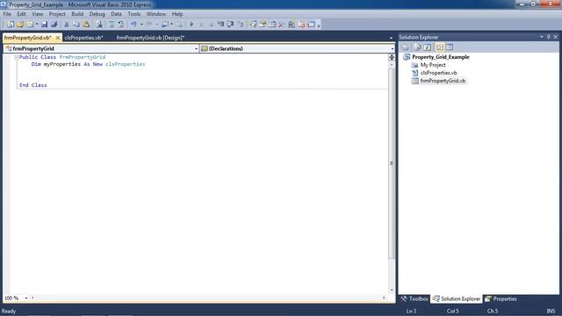The width and height of the screenshot is (562, 316).
Task: Open the active documents list dropdown
Action: pos(391,38)
